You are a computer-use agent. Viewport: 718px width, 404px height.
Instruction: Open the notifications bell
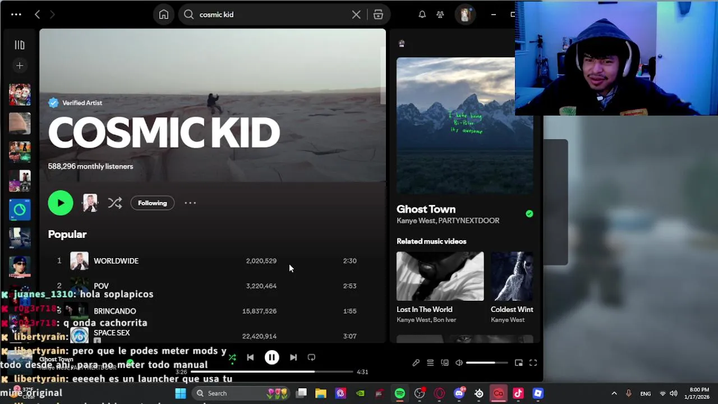point(422,15)
